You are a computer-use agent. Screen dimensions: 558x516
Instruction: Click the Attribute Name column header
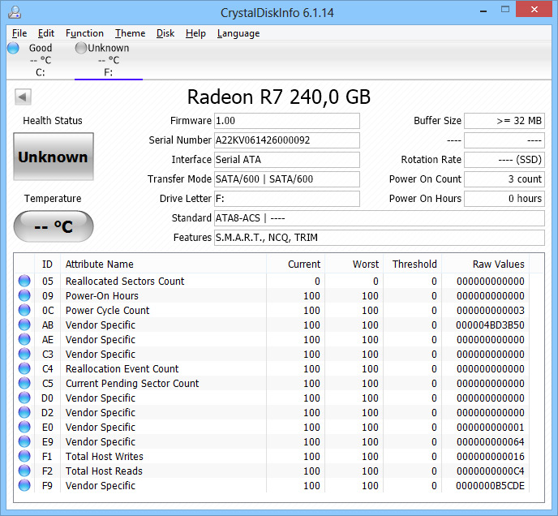pos(163,264)
